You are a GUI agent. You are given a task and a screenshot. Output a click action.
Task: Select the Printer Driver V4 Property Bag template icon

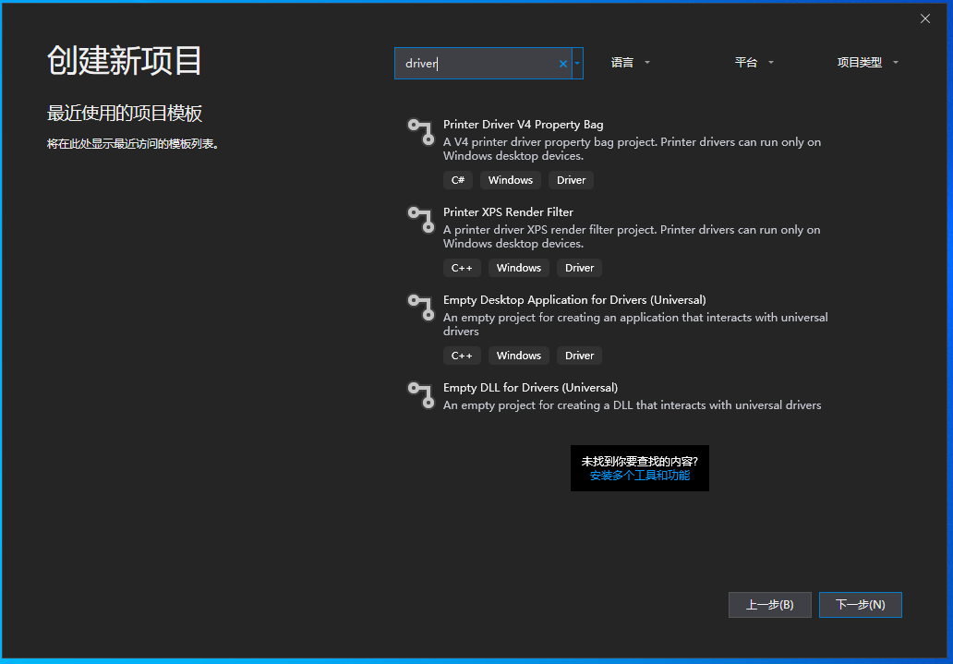point(421,132)
